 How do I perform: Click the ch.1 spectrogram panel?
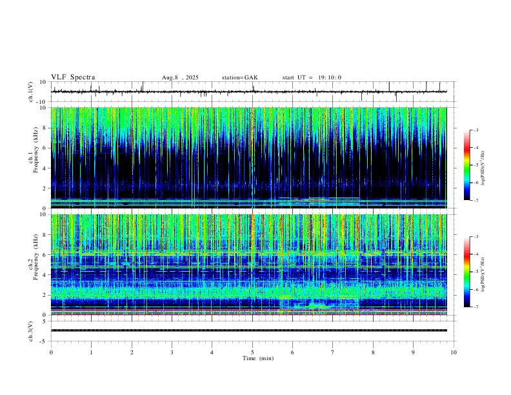coord(249,157)
